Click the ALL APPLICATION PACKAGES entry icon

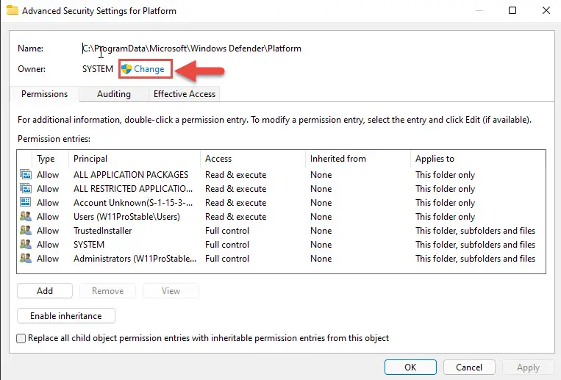(26, 175)
